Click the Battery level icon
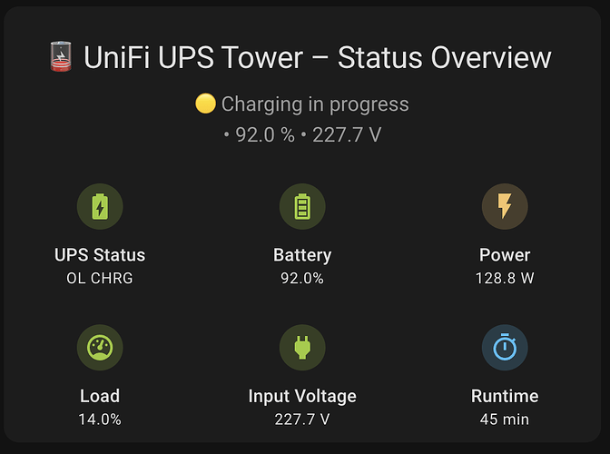610x454 pixels. [302, 207]
